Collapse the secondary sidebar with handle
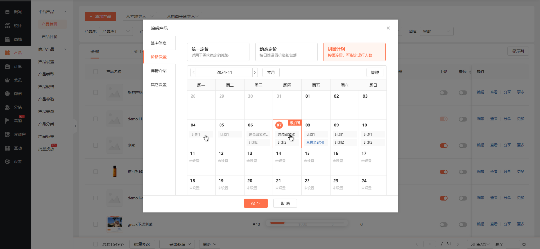 (x=75, y=126)
